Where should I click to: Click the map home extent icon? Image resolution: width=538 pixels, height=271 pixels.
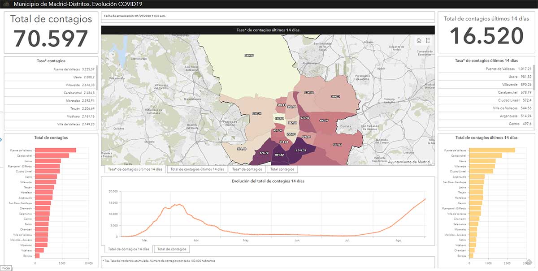click(419, 41)
